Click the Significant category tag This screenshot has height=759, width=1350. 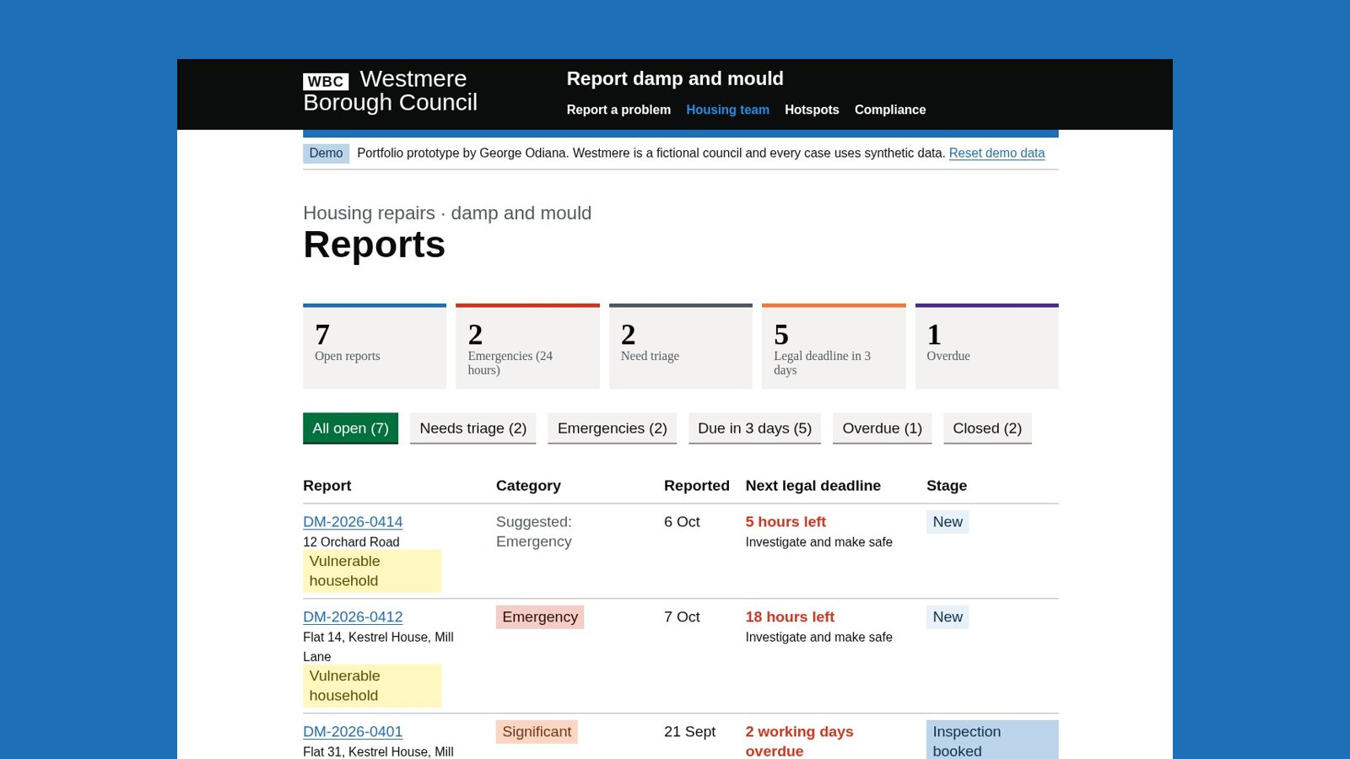[x=537, y=732]
